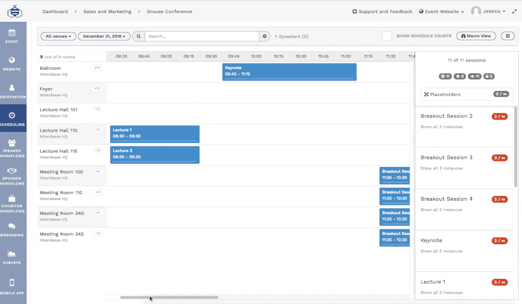Click the starred sessions badge showing 0

(460, 76)
